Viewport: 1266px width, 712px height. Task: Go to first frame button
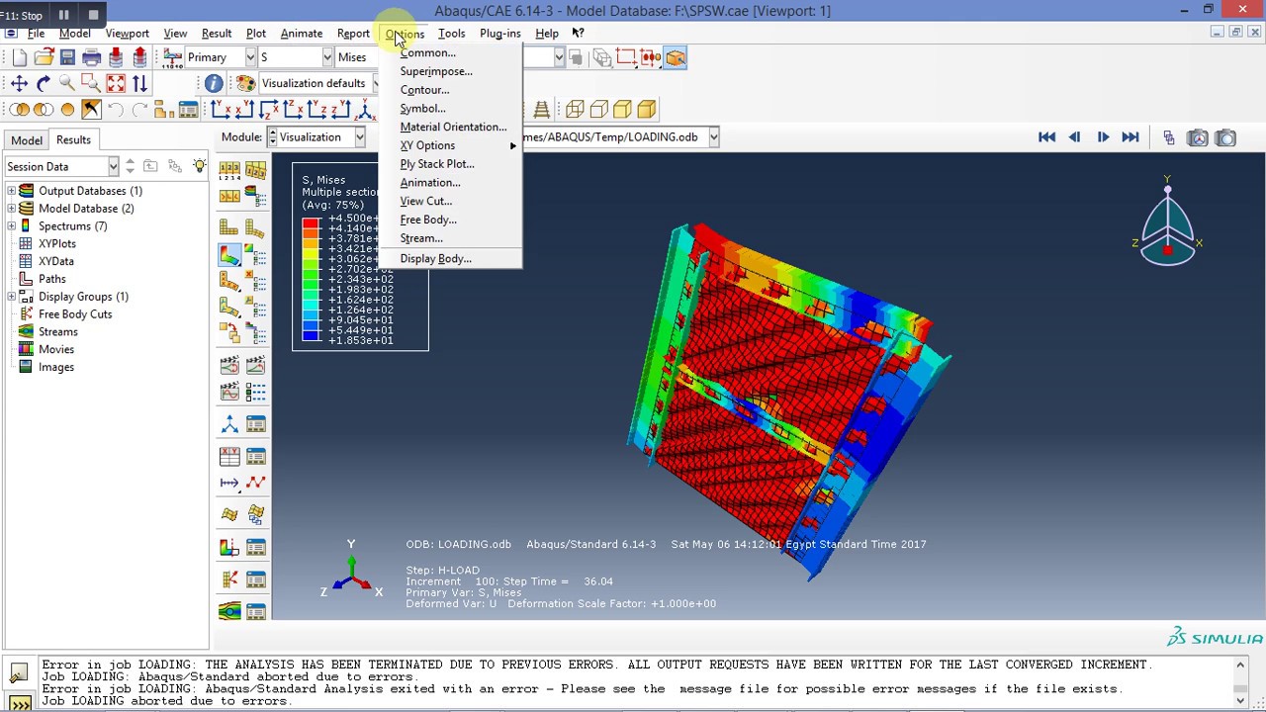(1046, 137)
